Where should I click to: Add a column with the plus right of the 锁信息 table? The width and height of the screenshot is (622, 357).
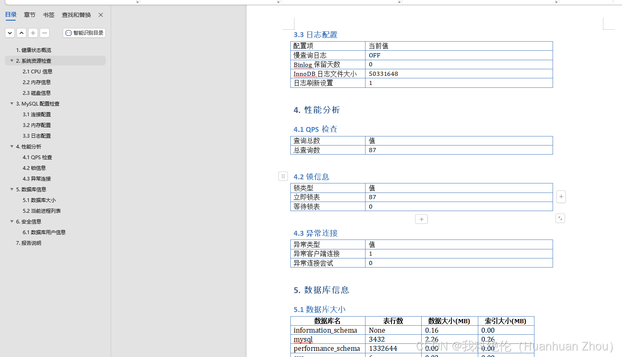coord(561,197)
